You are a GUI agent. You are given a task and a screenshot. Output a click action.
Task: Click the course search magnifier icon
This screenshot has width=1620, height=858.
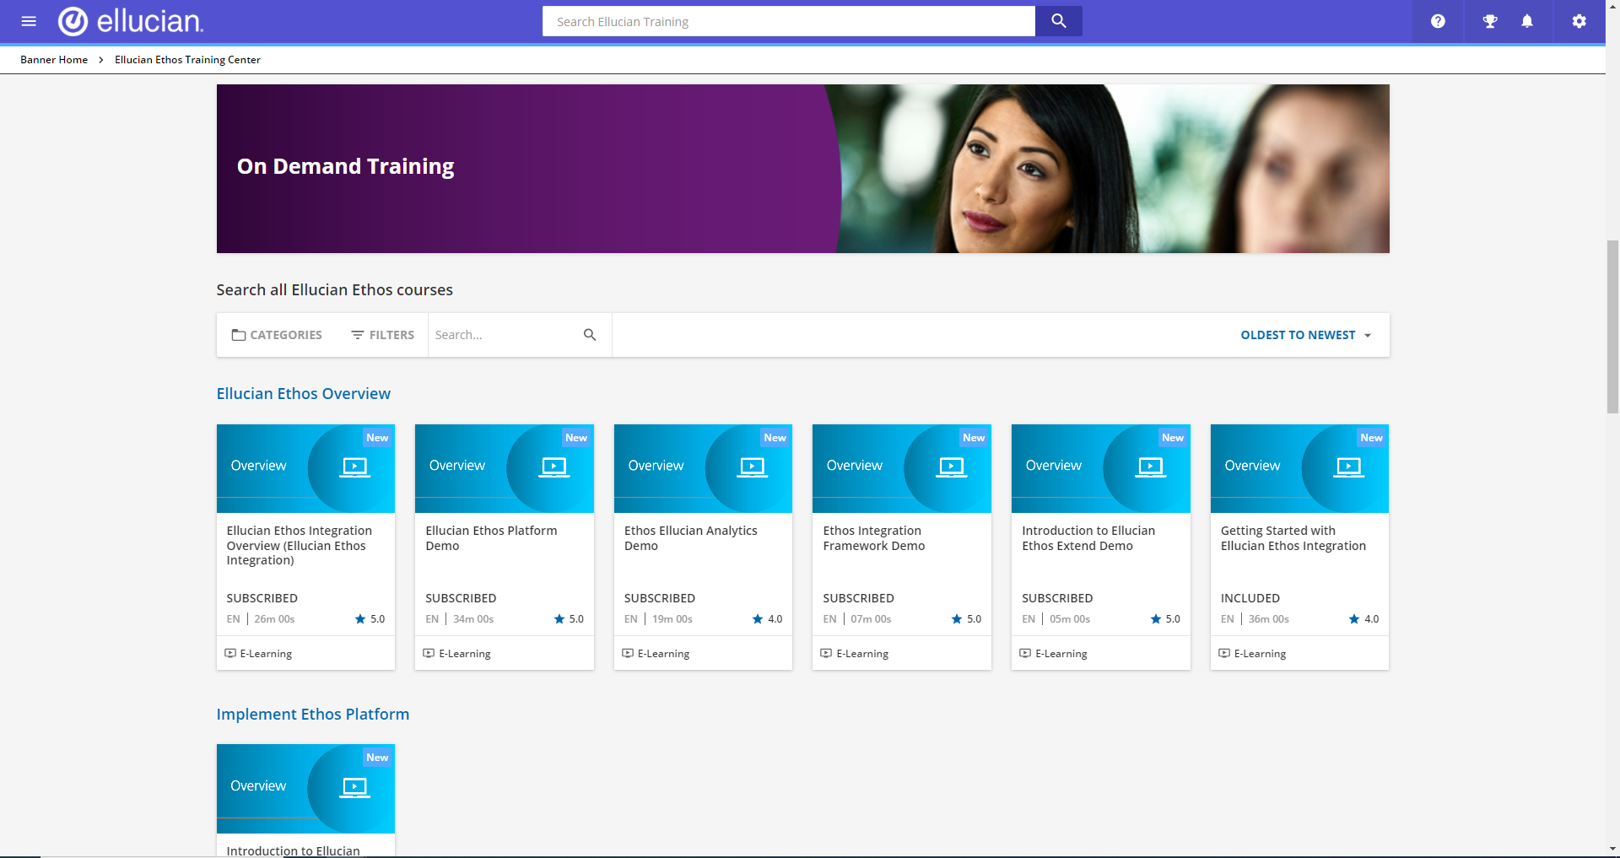coord(590,335)
